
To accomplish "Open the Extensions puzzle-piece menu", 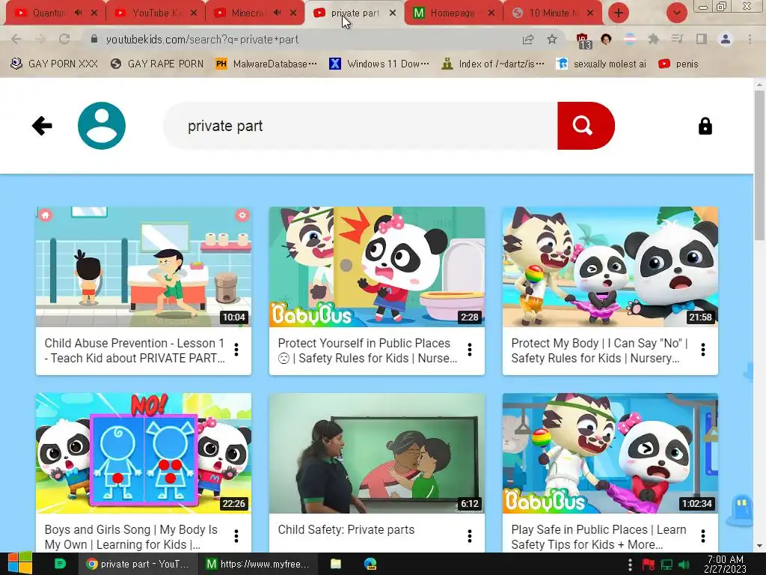I will pyautogui.click(x=653, y=39).
